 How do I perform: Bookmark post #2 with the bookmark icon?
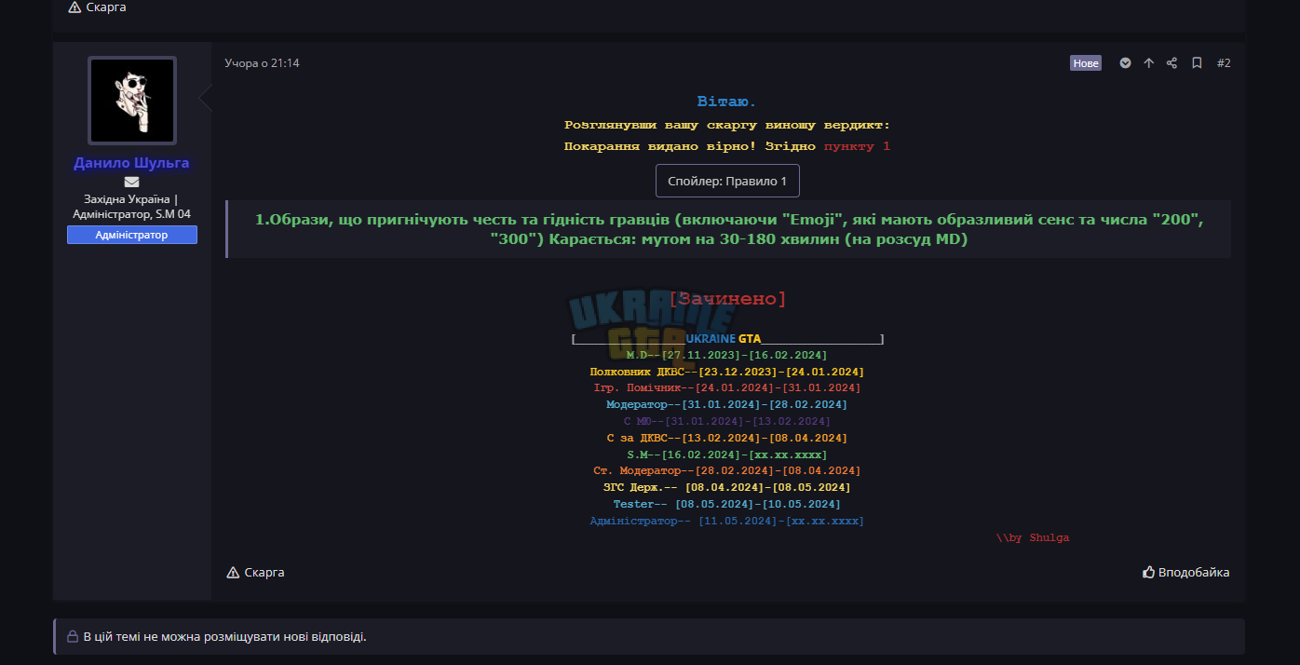pyautogui.click(x=1197, y=63)
